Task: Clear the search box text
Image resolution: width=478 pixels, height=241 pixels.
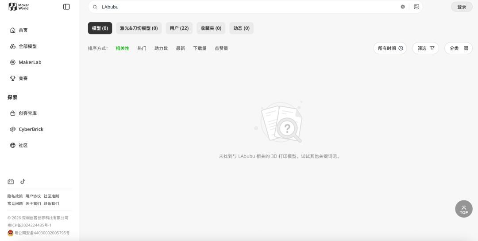Action: [x=403, y=7]
